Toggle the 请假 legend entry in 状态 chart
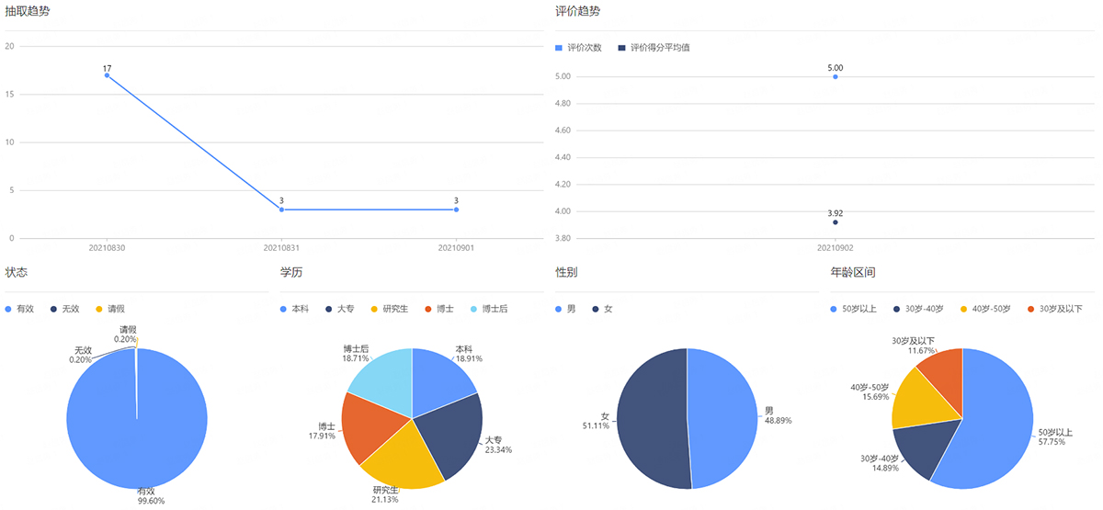This screenshot has width=1103, height=510. tap(110, 309)
